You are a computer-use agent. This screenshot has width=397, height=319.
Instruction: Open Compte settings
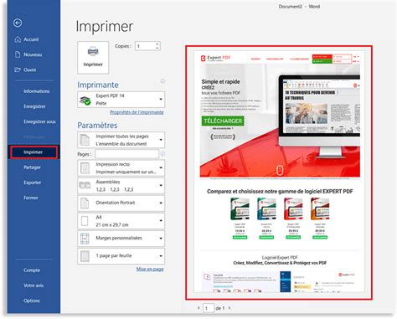[32, 270]
